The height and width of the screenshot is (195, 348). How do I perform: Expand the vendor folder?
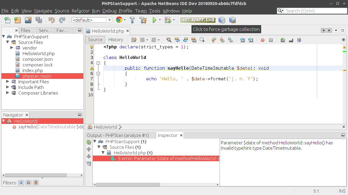(12, 48)
